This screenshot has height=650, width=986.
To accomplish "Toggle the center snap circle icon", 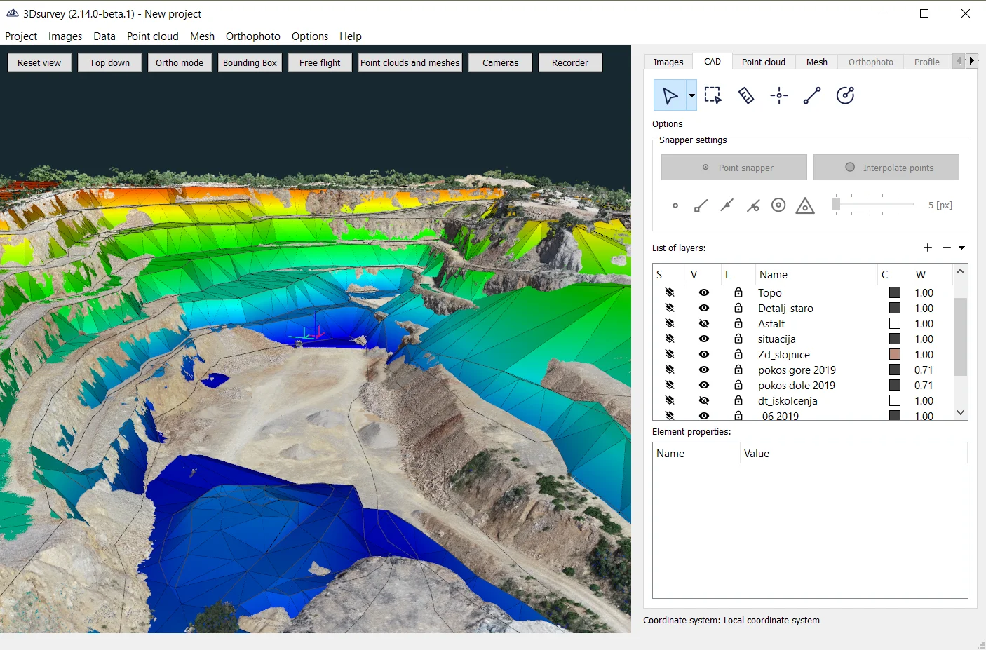I will [x=778, y=205].
